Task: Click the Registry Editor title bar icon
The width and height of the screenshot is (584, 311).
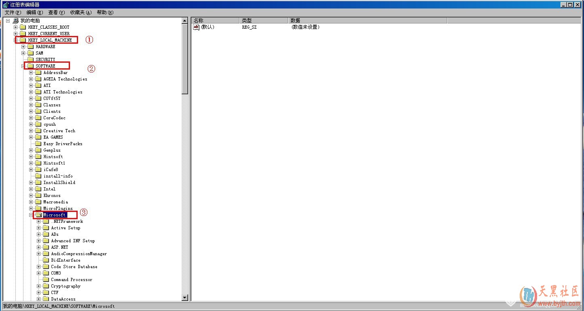Action: click(5, 5)
